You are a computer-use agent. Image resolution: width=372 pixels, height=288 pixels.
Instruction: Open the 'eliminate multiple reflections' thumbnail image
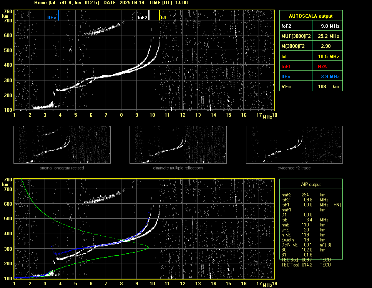pyautogui.click(x=178, y=145)
